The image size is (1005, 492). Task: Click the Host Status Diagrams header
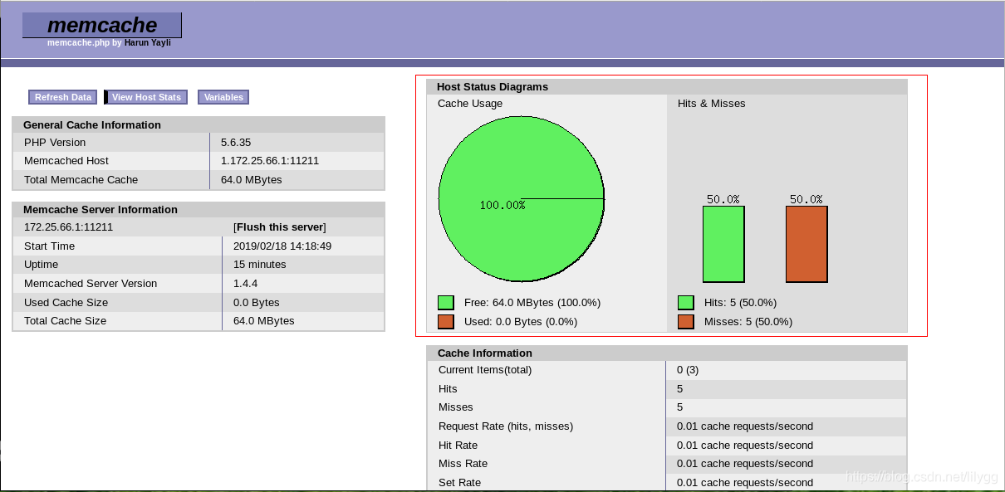pyautogui.click(x=667, y=86)
